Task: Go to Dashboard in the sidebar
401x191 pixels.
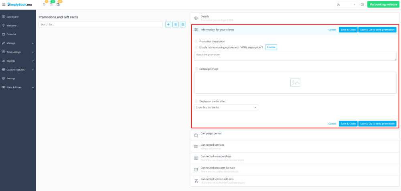Action: point(12,16)
